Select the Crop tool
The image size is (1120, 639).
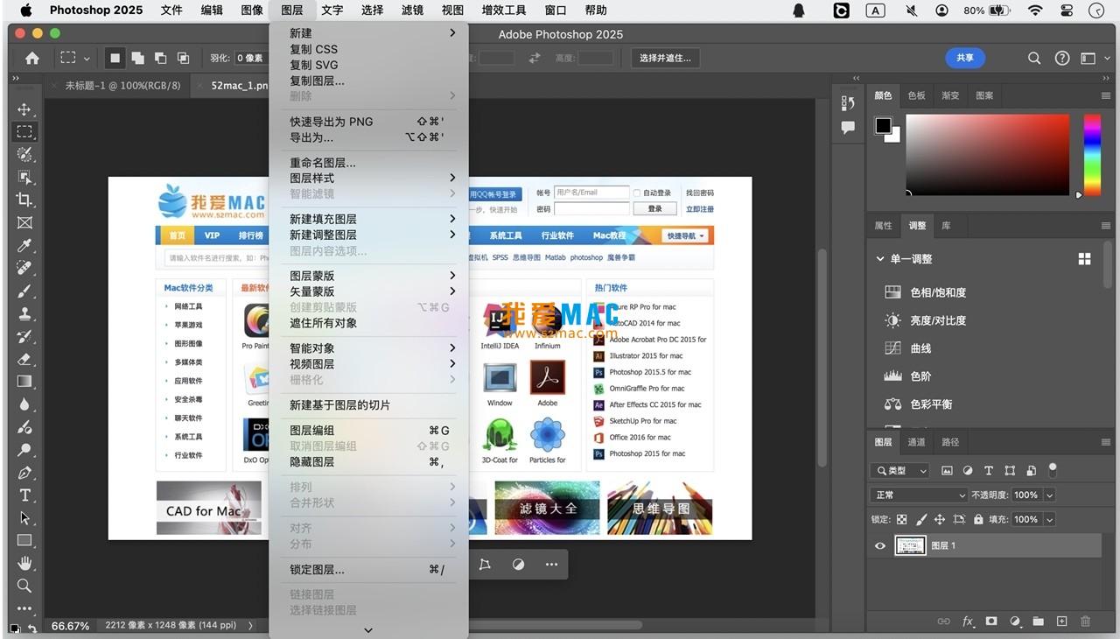point(24,199)
